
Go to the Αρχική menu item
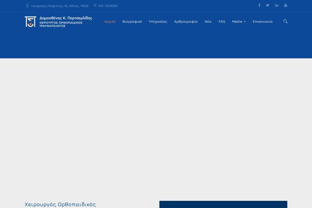[x=110, y=22]
